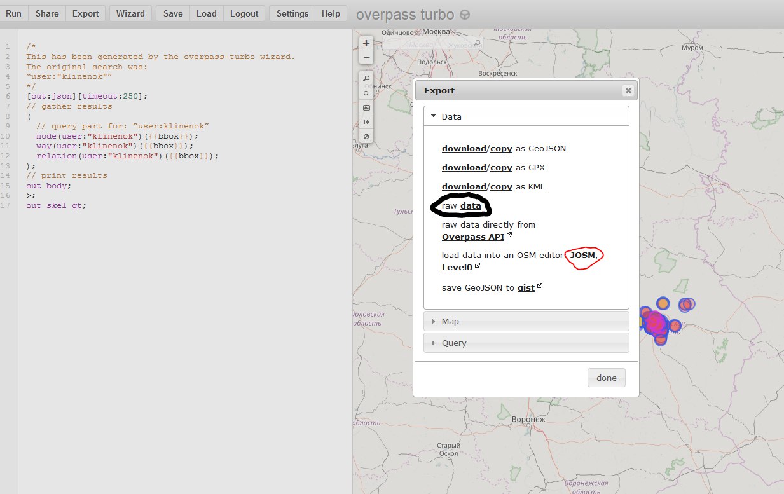Click the 'out skel qt;' code line
Image resolution: width=784 pixels, height=494 pixels.
tap(56, 205)
